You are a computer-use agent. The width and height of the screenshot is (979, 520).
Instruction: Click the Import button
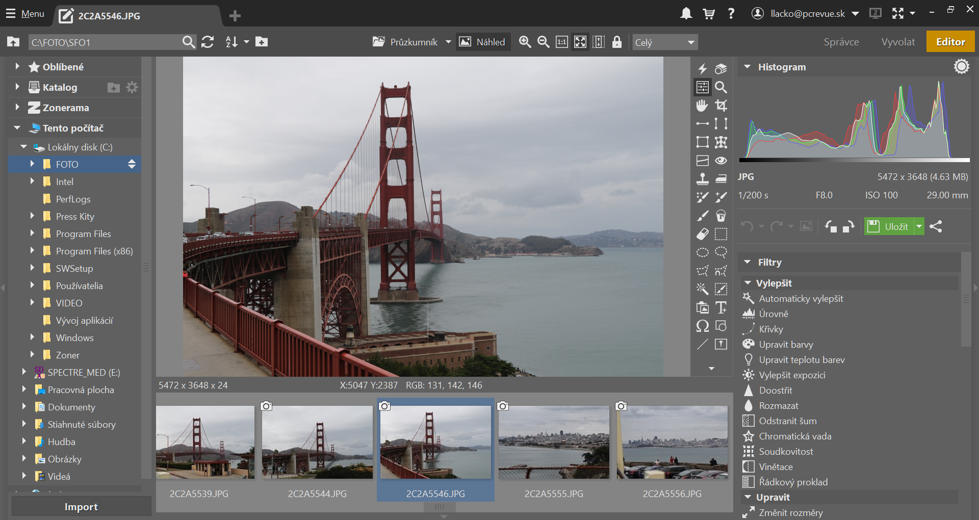(x=81, y=507)
